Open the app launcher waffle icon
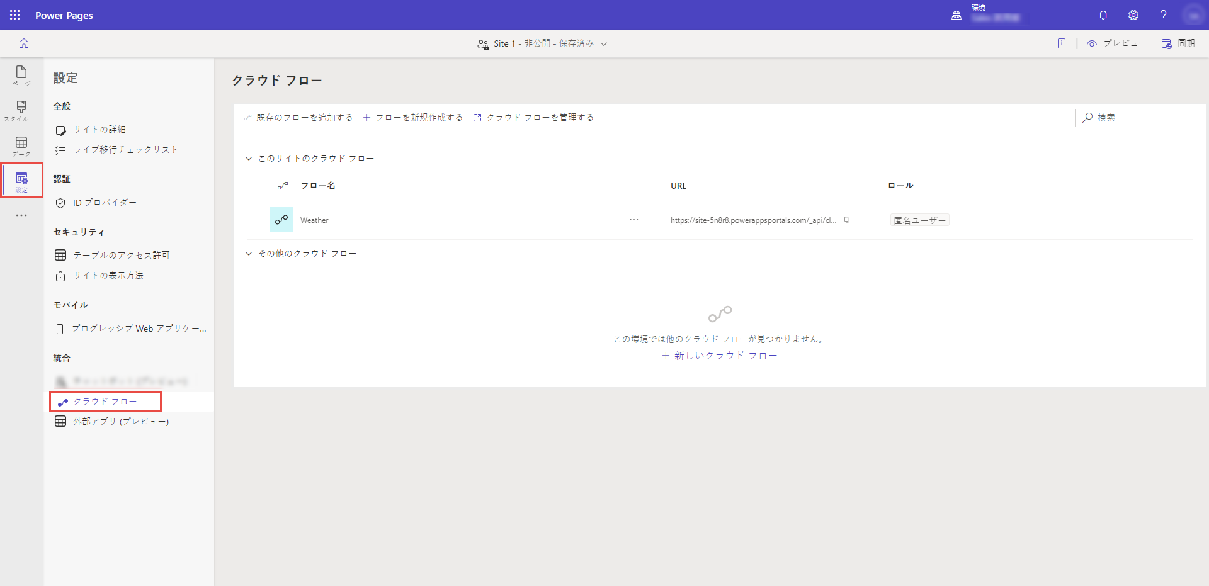 [15, 15]
